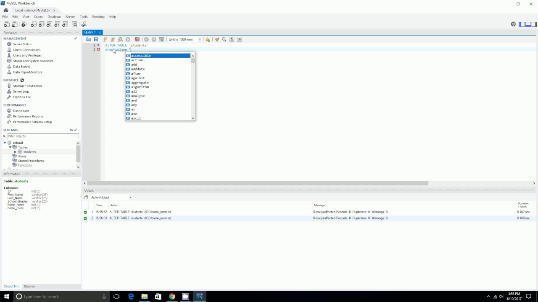Create a new schema icon
The image size is (538, 302).
coord(34,24)
